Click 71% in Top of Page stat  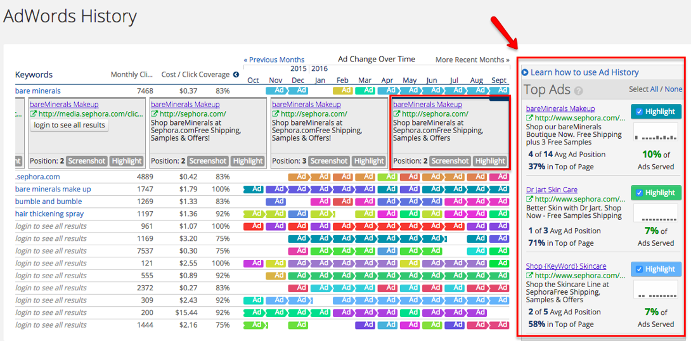560,243
